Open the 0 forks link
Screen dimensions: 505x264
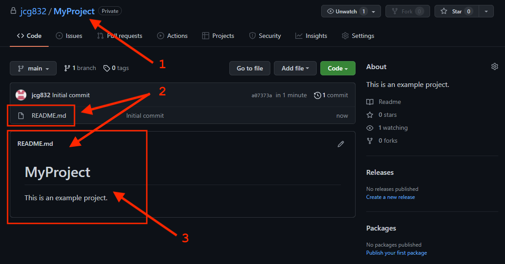388,140
